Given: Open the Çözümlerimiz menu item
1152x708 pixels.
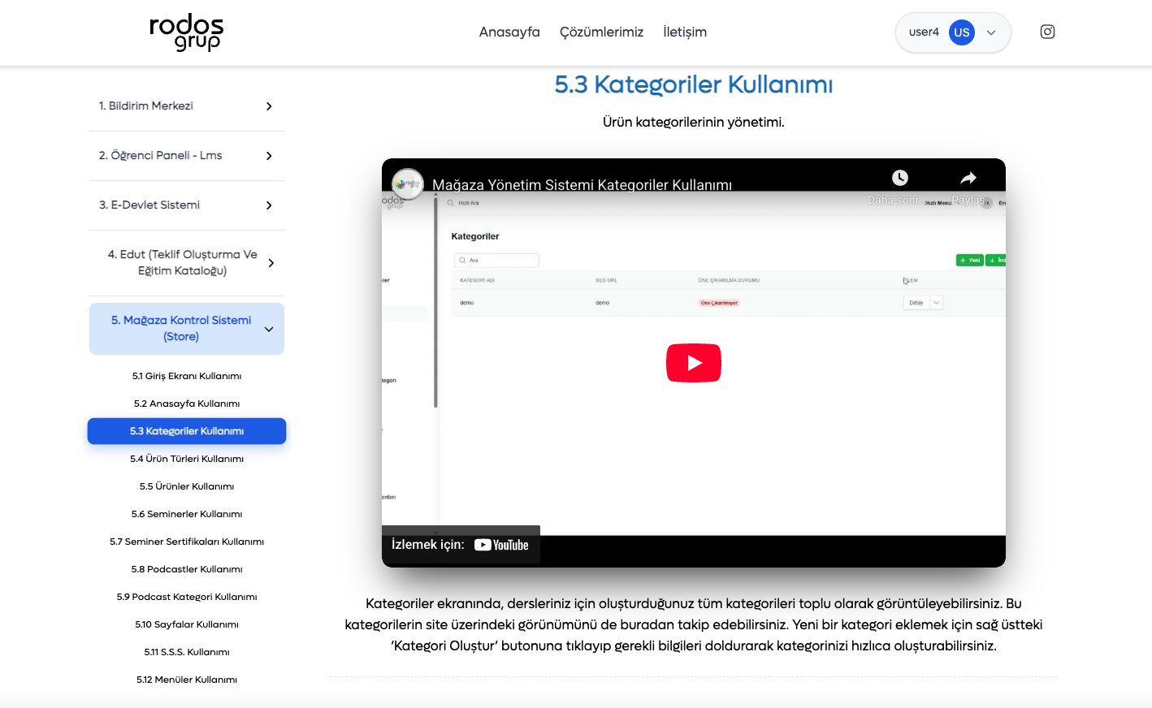Looking at the screenshot, I should [x=601, y=32].
